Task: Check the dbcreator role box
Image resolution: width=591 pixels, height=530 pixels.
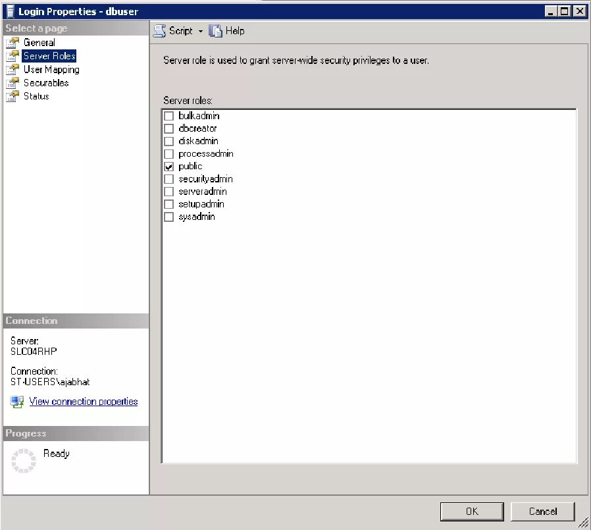Action: click(169, 128)
